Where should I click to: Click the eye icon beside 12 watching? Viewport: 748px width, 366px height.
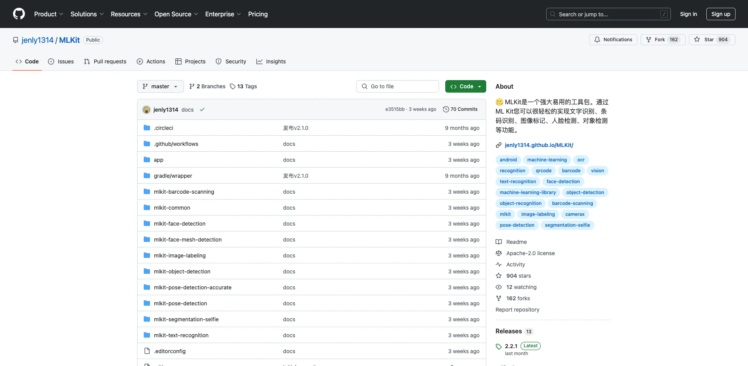point(499,287)
